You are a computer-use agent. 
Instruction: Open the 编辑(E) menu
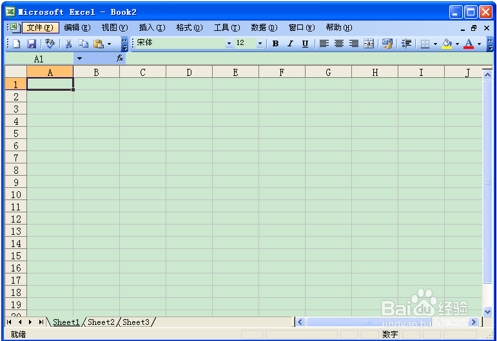point(77,28)
